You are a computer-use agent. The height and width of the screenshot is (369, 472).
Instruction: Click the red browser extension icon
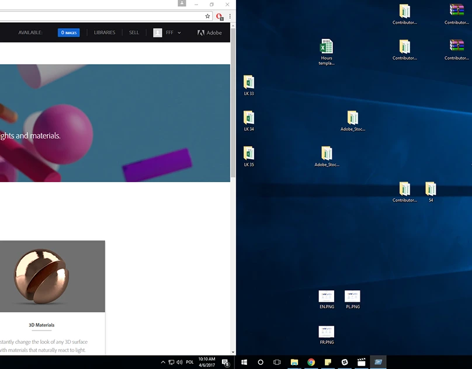pyautogui.click(x=220, y=16)
